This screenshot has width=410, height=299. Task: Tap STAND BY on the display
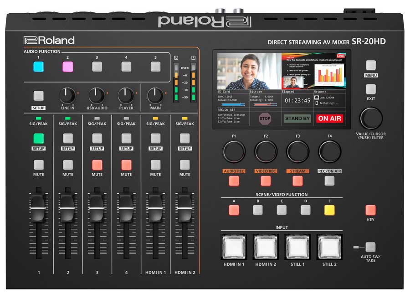tap(297, 119)
